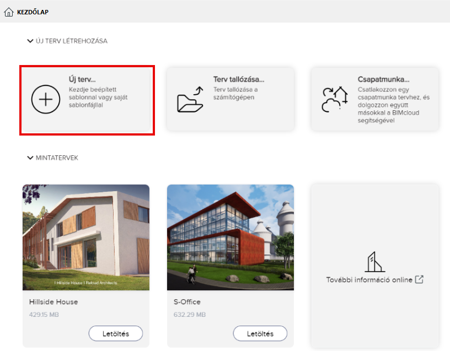
Task: Click the external link arrow icon
Action: coord(419,279)
